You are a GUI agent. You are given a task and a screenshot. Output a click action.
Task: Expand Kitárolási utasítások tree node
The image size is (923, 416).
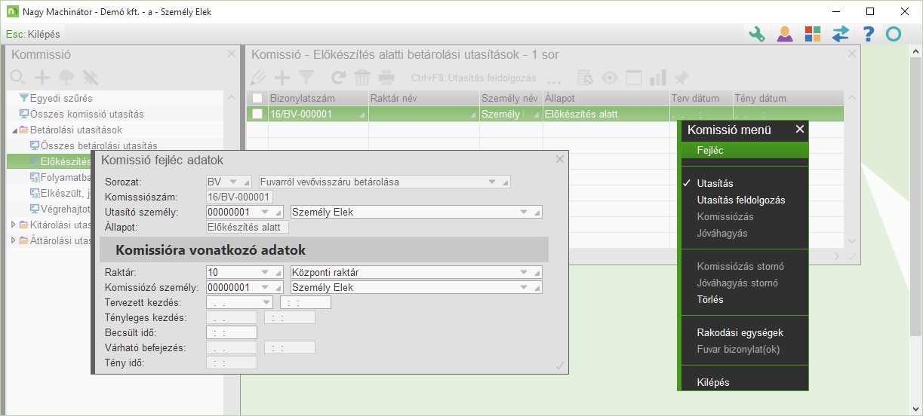[x=14, y=225]
